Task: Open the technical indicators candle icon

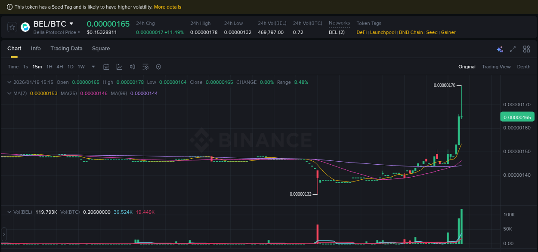Action: (x=132, y=67)
